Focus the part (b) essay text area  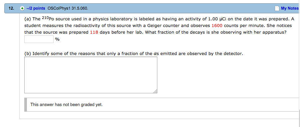pyautogui.click(x=91, y=75)
